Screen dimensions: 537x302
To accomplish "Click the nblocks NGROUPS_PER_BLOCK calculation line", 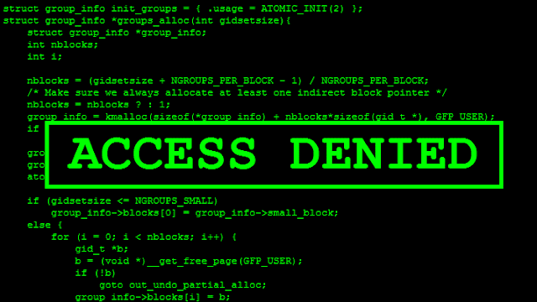I will pyautogui.click(x=227, y=81).
